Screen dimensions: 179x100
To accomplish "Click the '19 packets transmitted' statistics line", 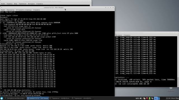I will point(29,92).
